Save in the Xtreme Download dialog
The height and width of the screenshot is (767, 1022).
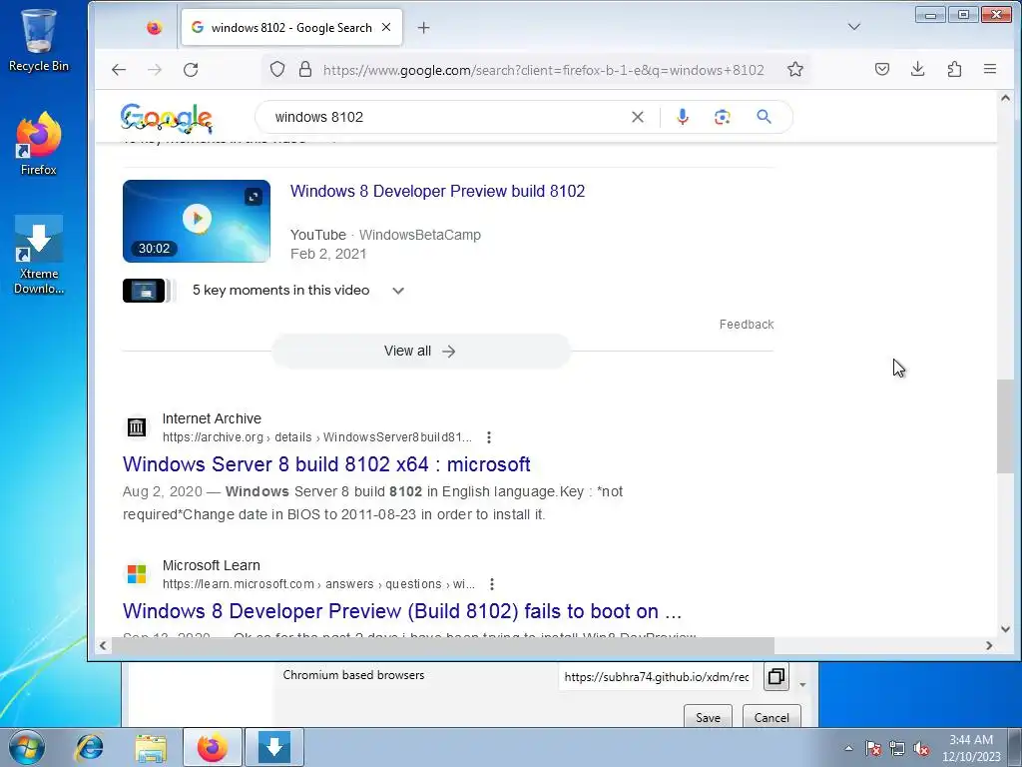(708, 717)
